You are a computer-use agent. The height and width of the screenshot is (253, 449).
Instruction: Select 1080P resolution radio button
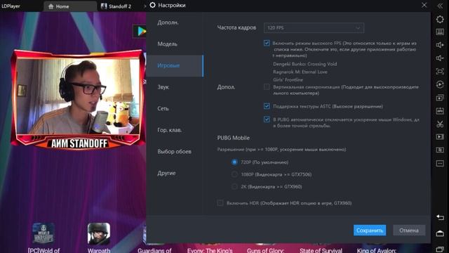(234, 174)
